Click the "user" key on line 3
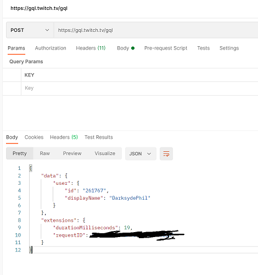 (61, 183)
